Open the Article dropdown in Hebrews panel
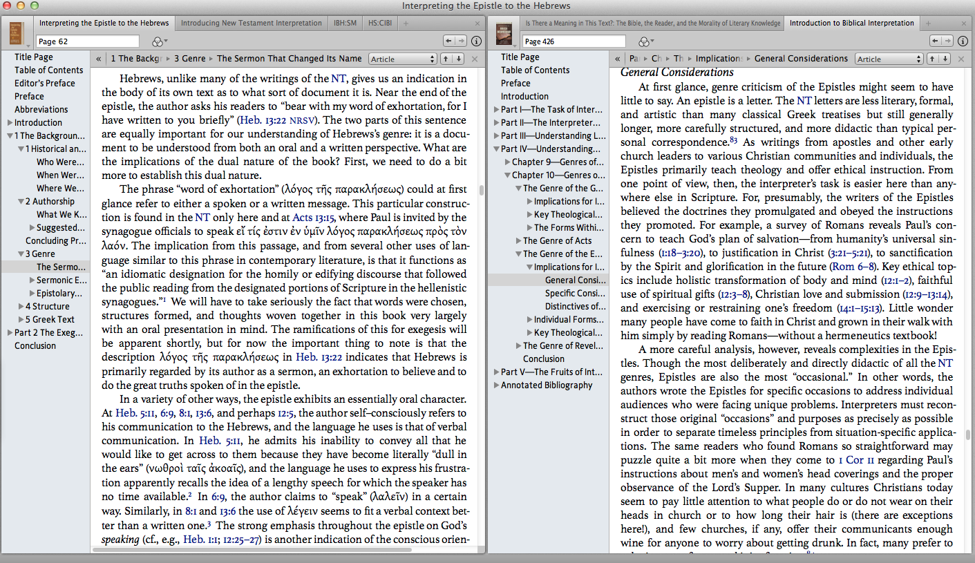The width and height of the screenshot is (975, 563). (403, 59)
